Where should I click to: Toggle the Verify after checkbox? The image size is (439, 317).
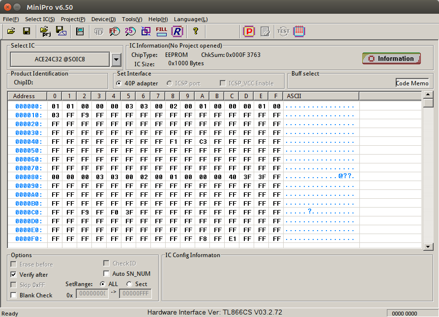[x=13, y=274]
